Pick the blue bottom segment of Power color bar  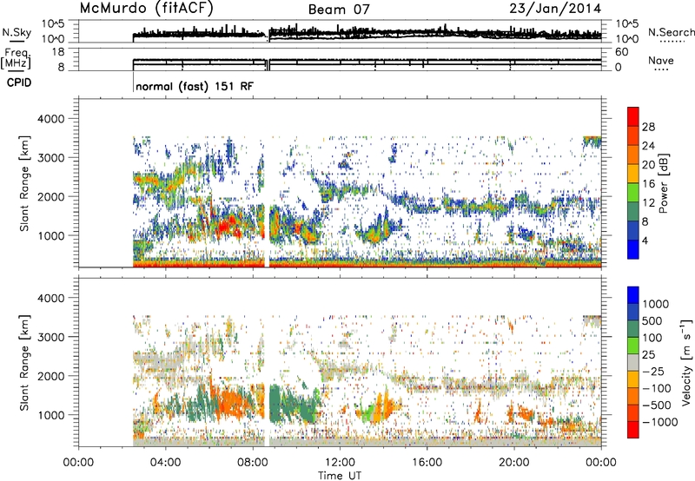[x=633, y=249]
